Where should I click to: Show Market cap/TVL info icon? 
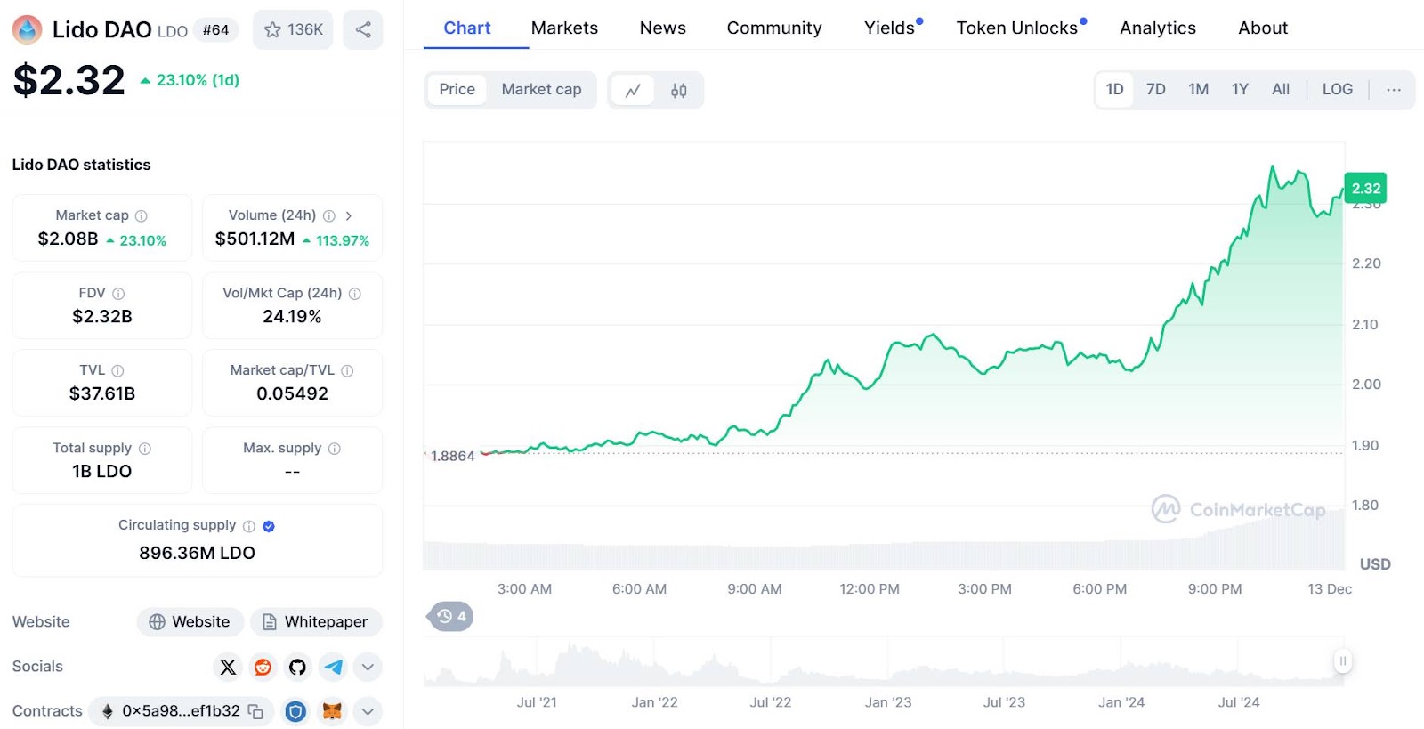pyautogui.click(x=347, y=370)
